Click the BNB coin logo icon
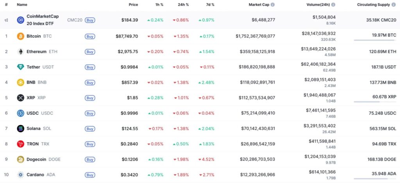The height and width of the screenshot is (183, 400). 20,83
